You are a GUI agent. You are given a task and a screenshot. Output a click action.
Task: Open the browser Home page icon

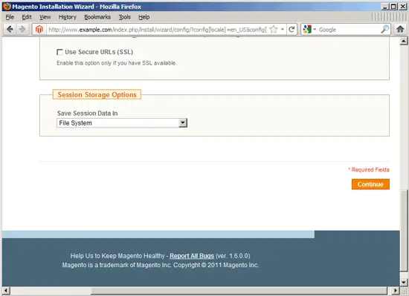400,29
